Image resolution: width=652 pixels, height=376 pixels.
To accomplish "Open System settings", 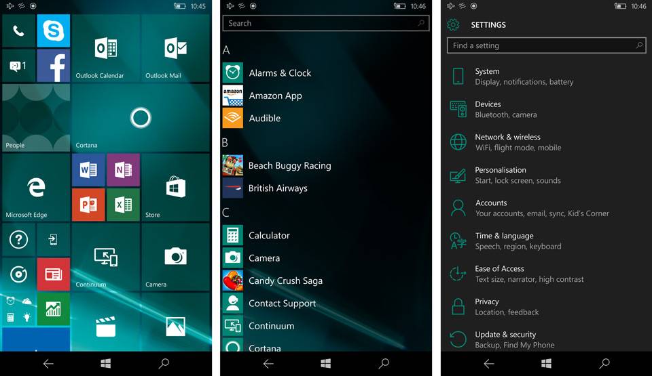I will 523,77.
